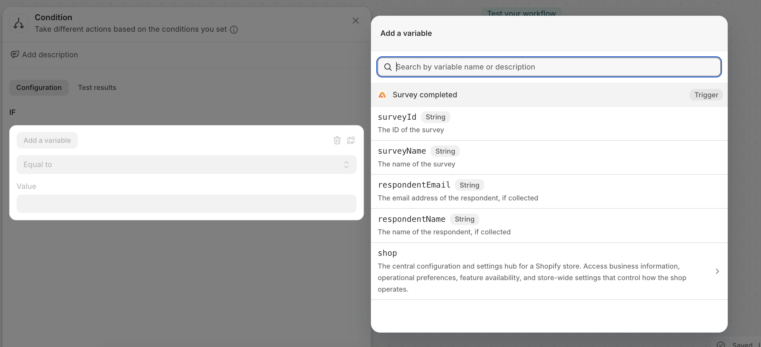Select the surveyName variable

549,158
